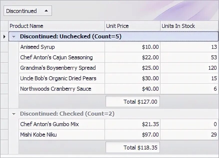Viewport: 219px width, 158px height.
Task: Select the $97.00 unit price cell
Action: pos(150,135)
